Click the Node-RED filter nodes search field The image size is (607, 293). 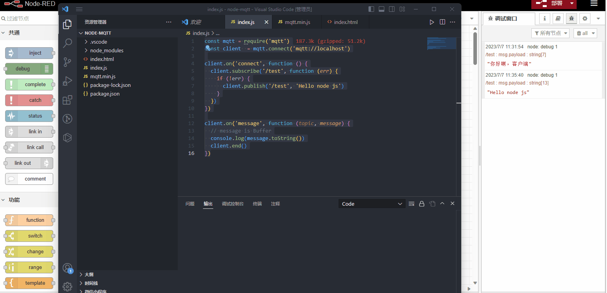[x=29, y=18]
